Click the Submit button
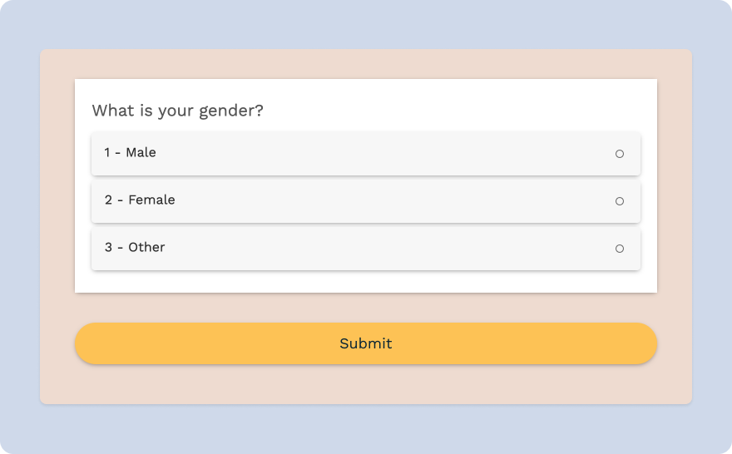 click(x=365, y=343)
